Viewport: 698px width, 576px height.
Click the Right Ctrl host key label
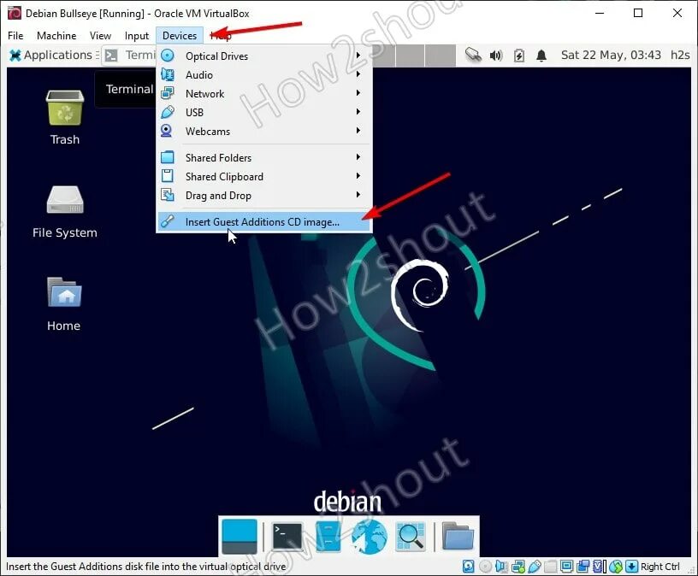[x=660, y=567]
